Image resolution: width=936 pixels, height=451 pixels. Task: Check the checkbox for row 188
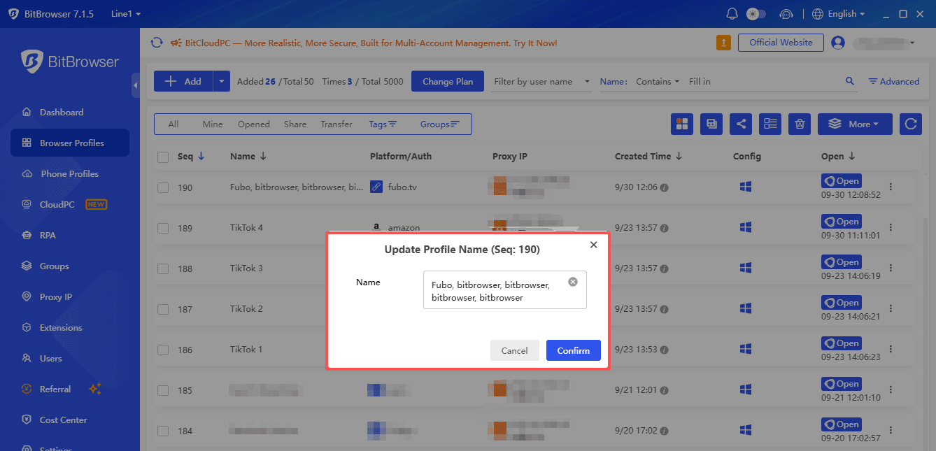tap(163, 269)
